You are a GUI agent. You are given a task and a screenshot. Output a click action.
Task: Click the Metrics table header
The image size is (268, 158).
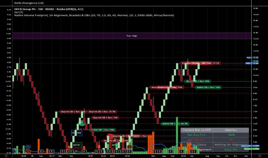tap(231, 130)
